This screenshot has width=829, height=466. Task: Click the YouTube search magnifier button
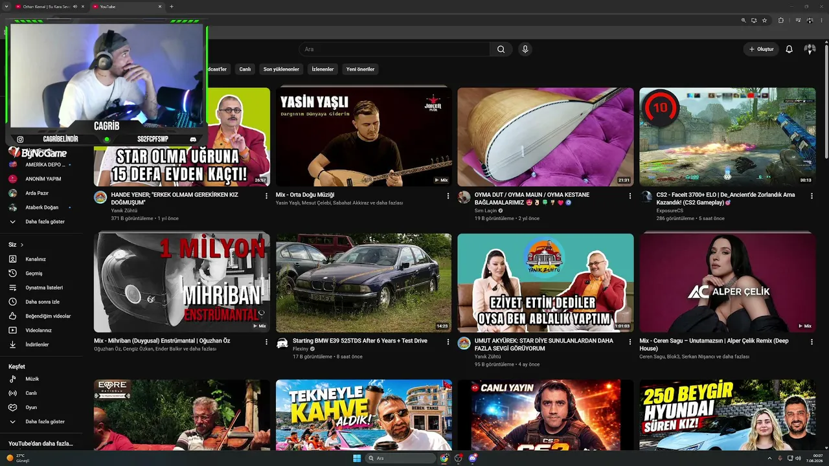tap(501, 49)
